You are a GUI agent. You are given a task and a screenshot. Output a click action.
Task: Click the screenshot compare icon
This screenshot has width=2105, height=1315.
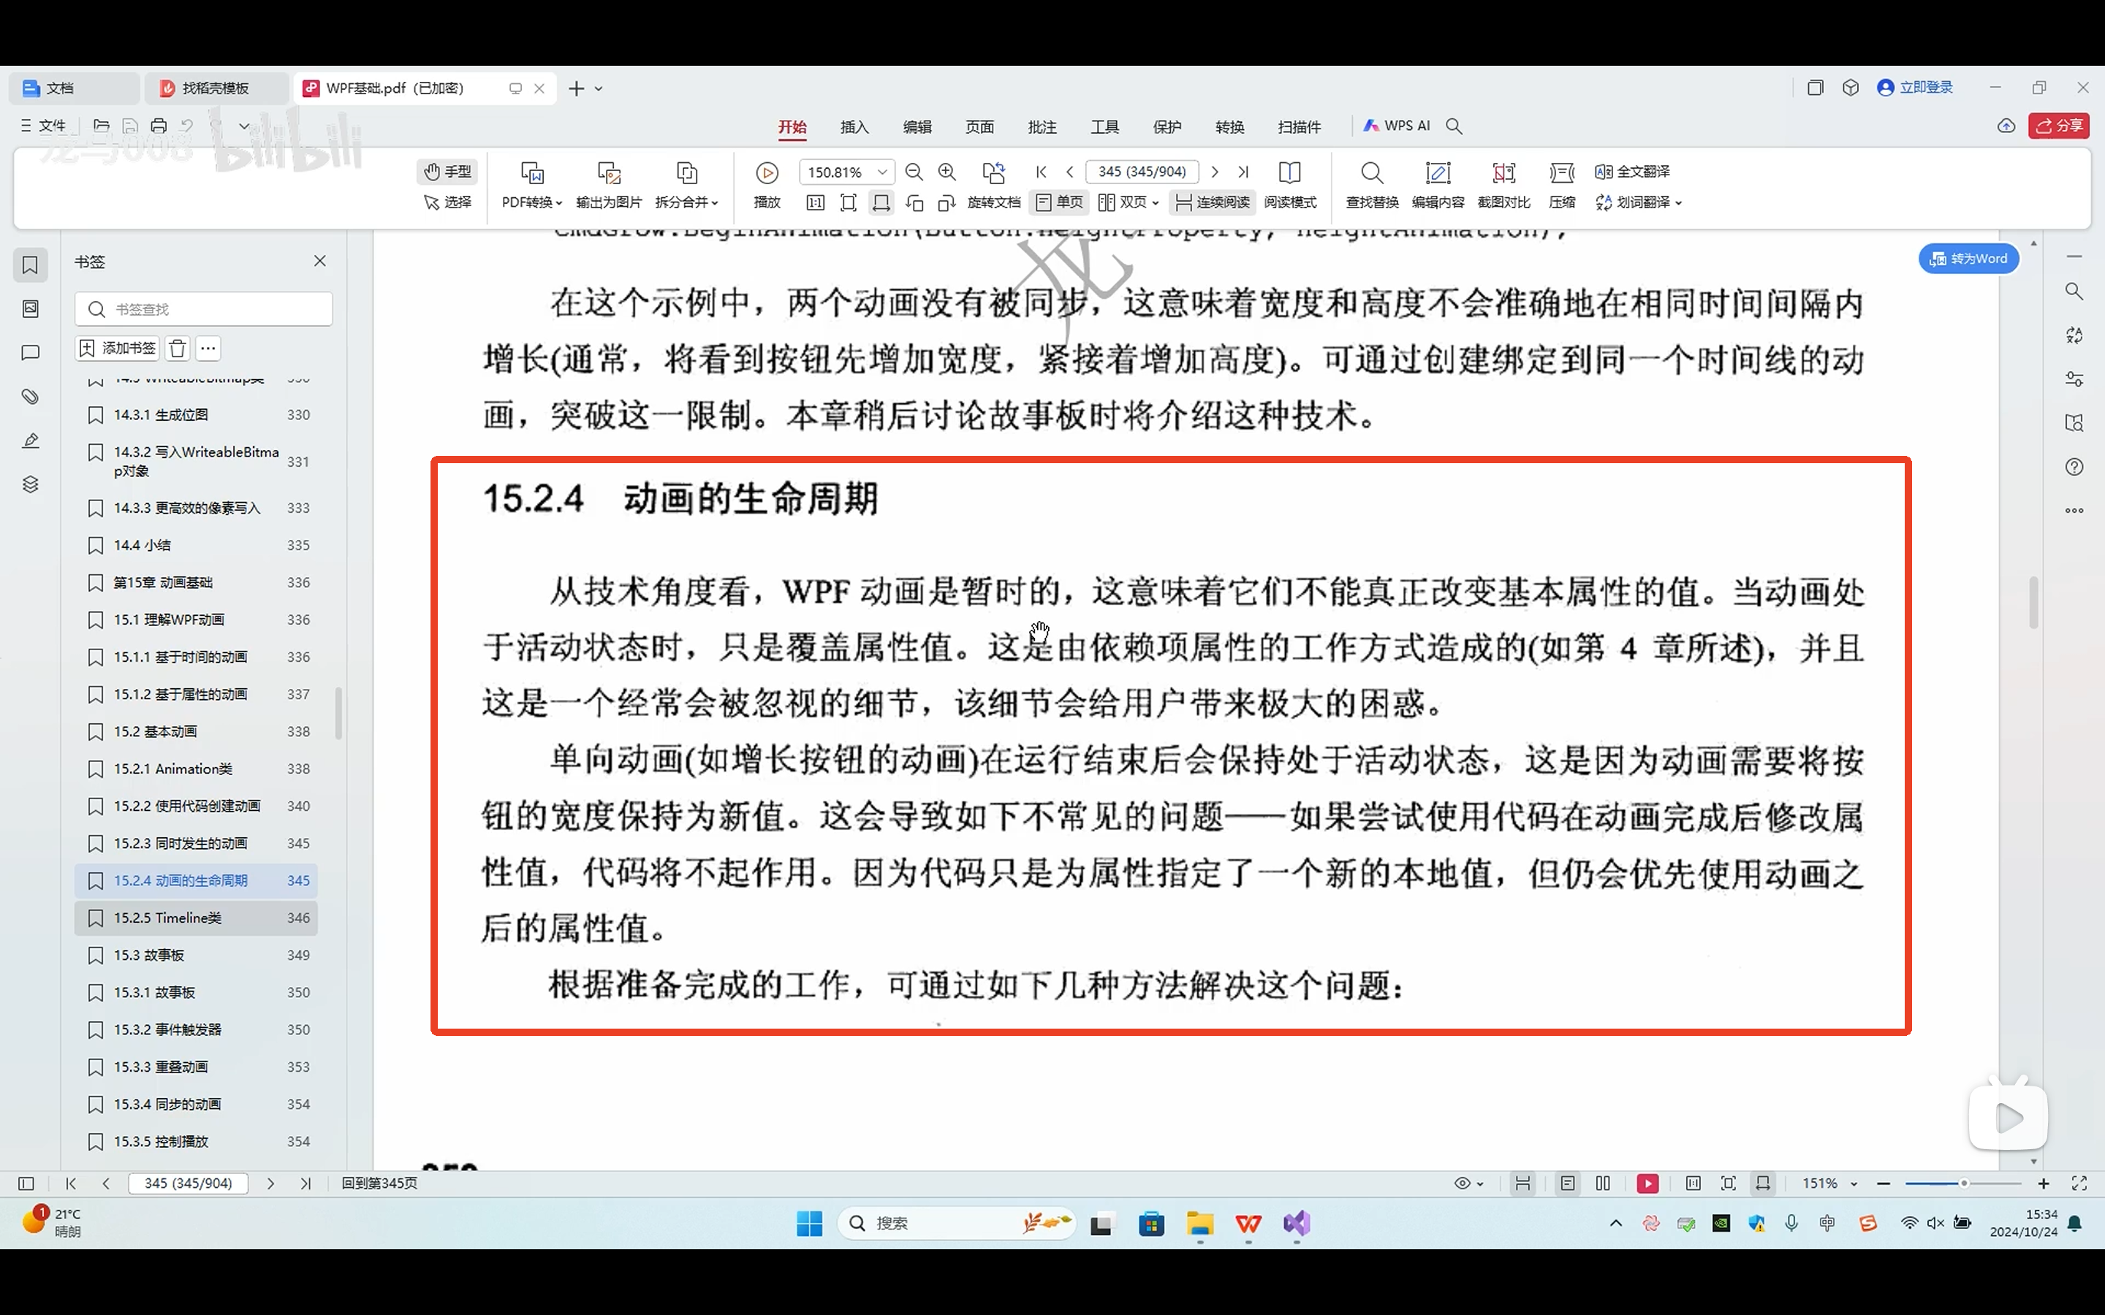[x=1503, y=173]
